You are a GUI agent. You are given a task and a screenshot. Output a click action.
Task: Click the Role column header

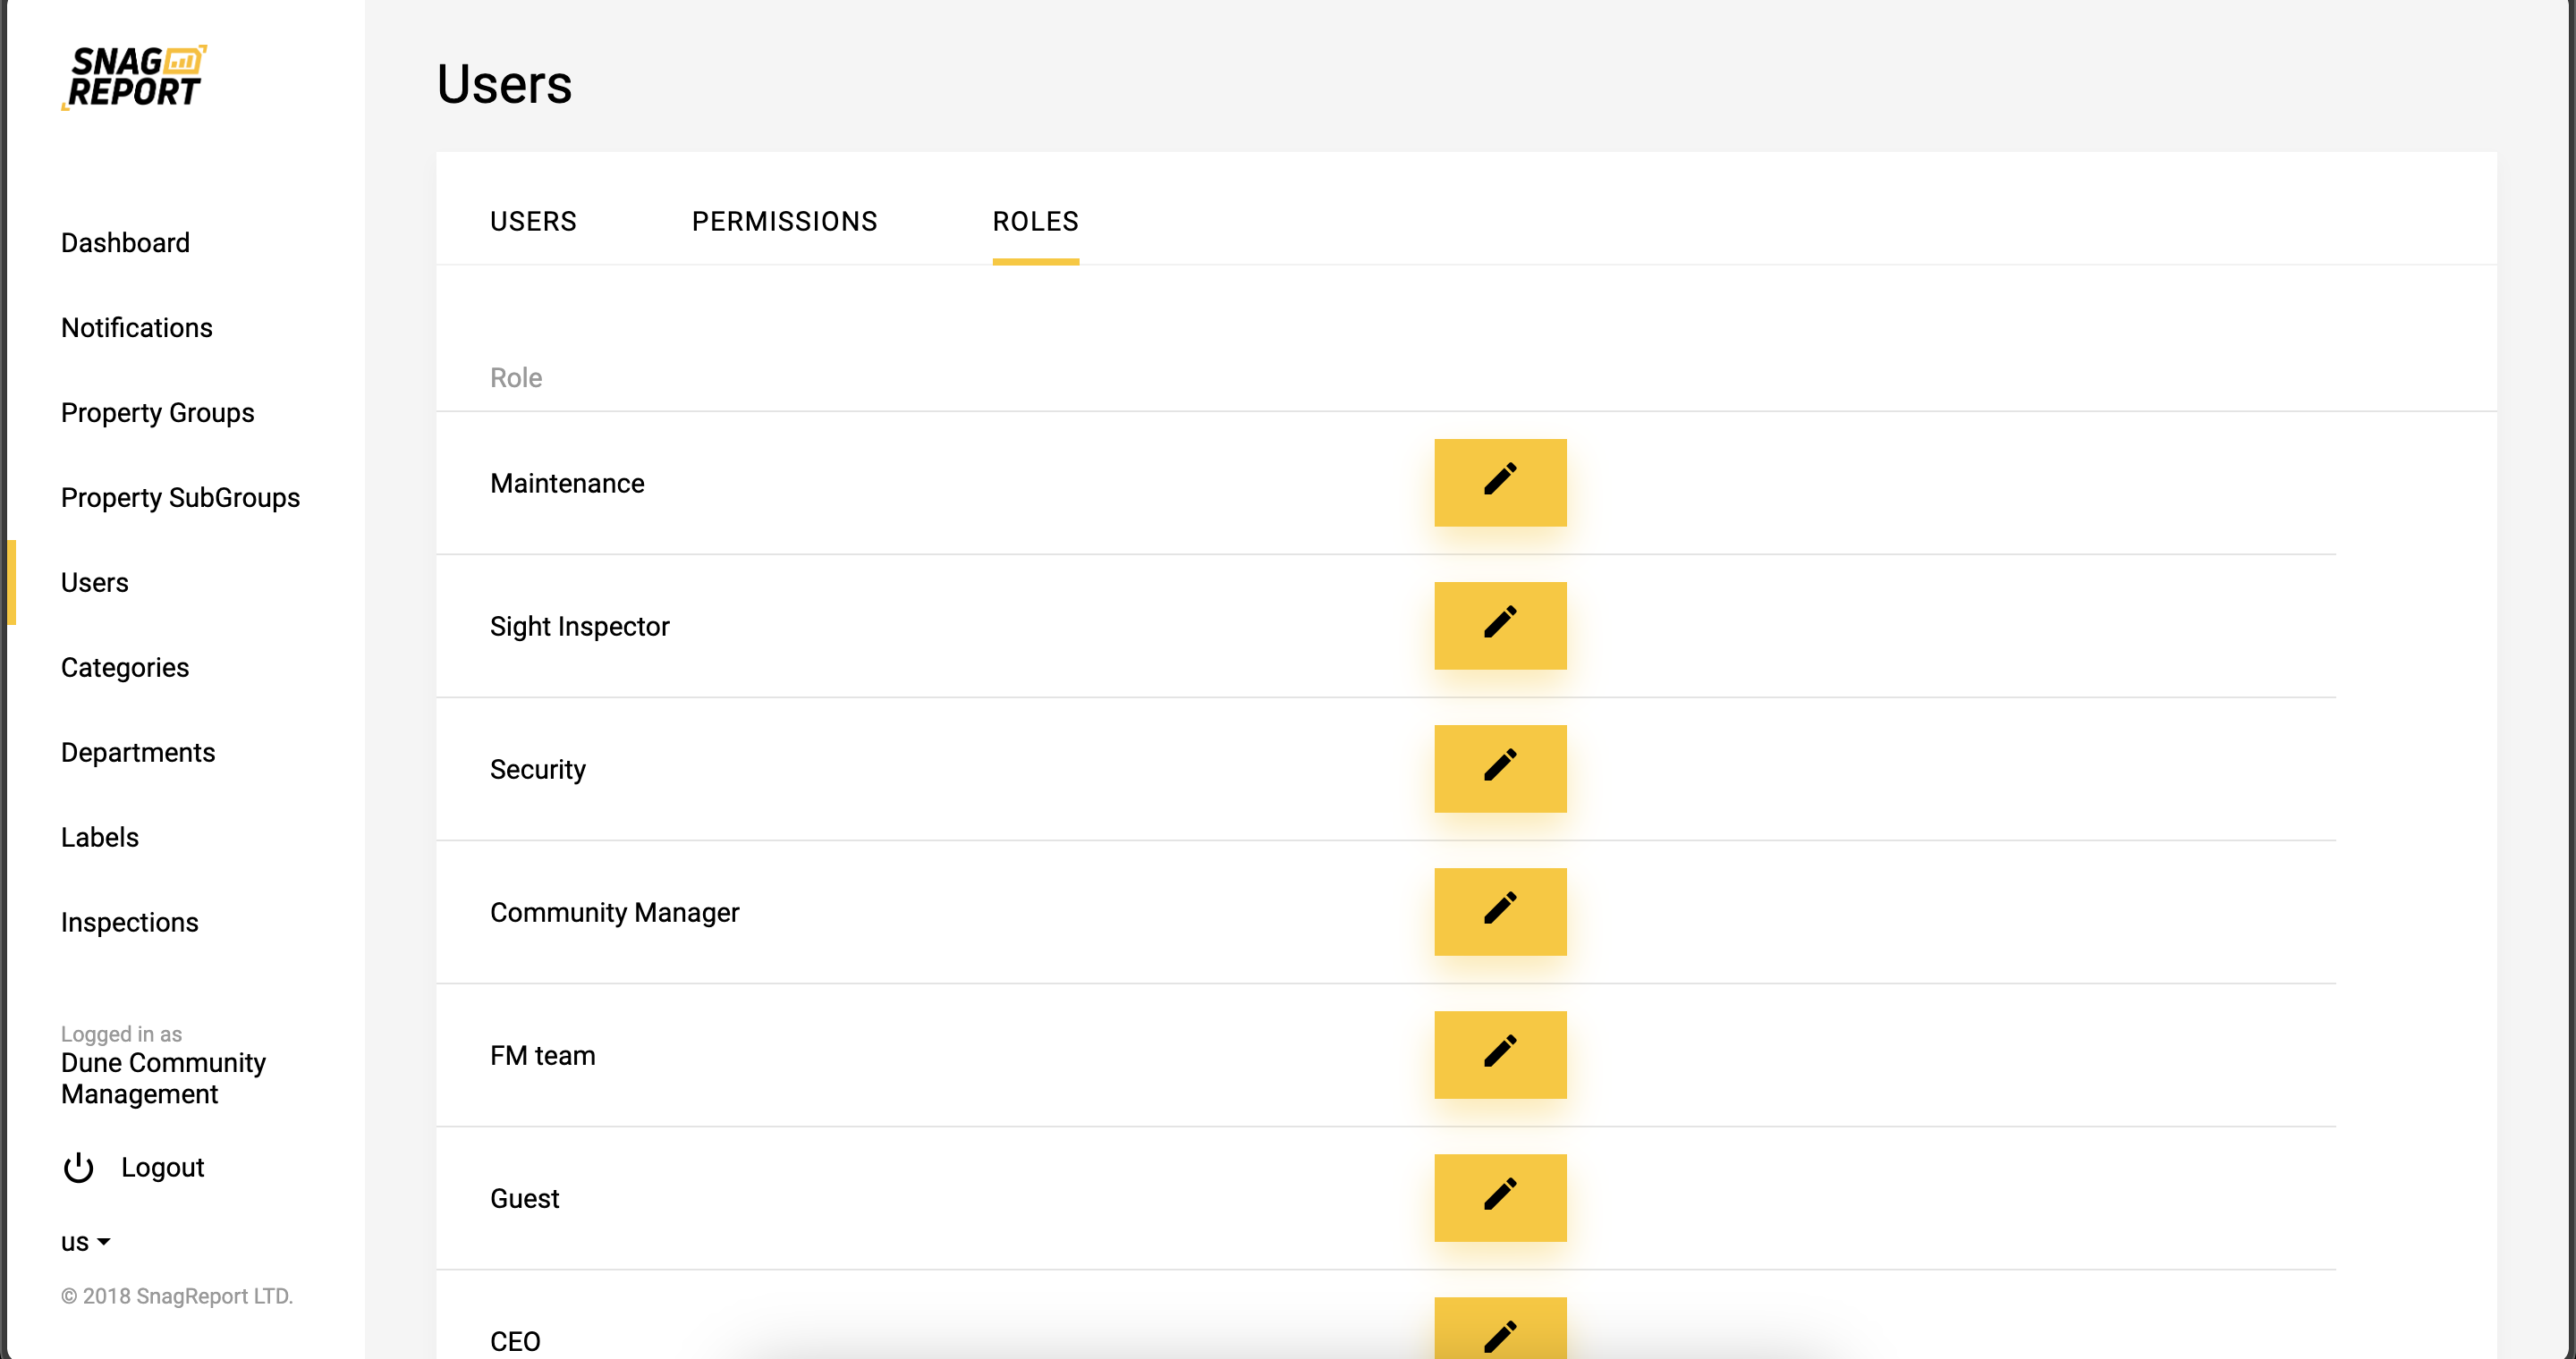click(515, 377)
